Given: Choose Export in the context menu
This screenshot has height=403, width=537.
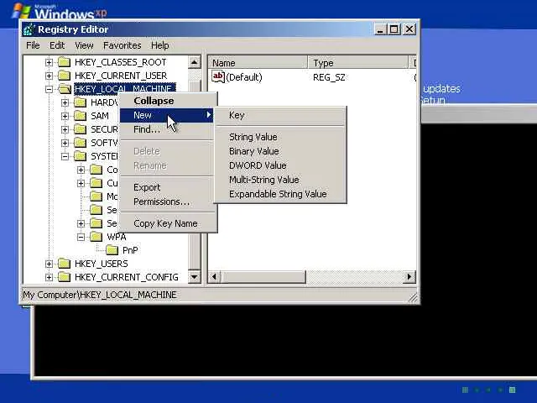Looking at the screenshot, I should tap(167, 187).
